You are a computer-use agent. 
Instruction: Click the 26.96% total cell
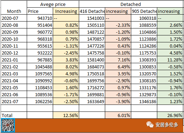(170, 115)
